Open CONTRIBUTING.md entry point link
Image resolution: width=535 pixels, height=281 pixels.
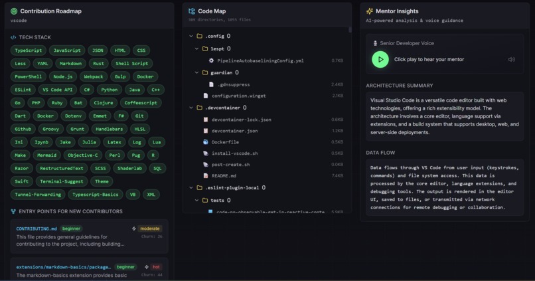click(37, 229)
